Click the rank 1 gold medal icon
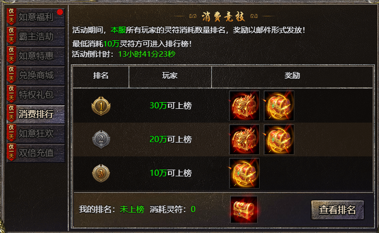 coord(101,106)
